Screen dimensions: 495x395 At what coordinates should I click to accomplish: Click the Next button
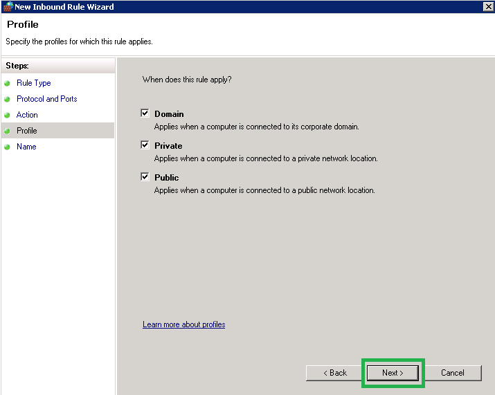click(393, 373)
